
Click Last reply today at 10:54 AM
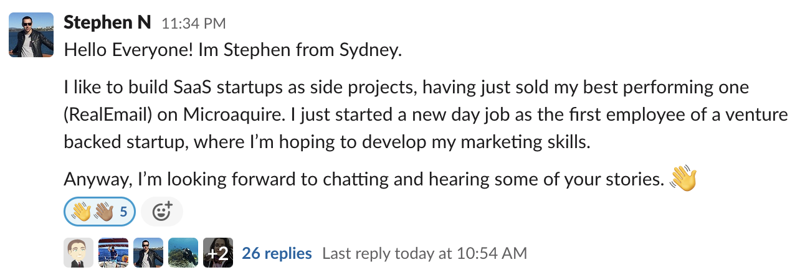pos(424,253)
